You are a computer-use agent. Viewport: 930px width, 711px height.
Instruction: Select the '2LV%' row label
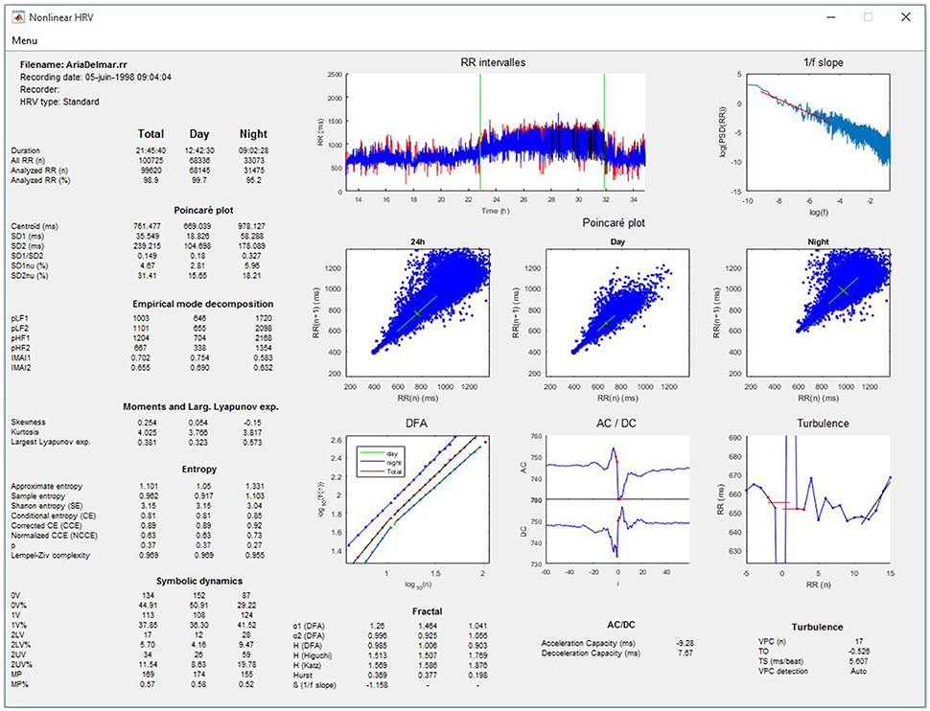(x=21, y=645)
